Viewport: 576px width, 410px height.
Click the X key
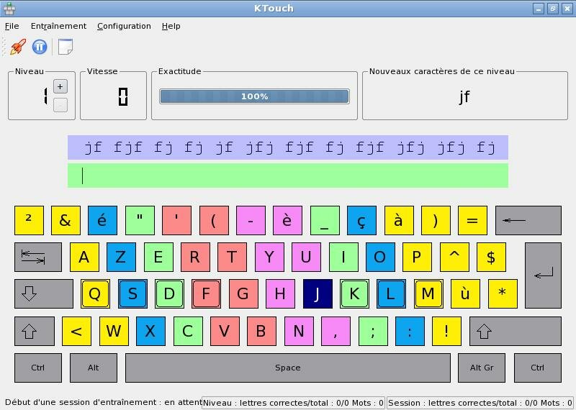pyautogui.click(x=150, y=331)
